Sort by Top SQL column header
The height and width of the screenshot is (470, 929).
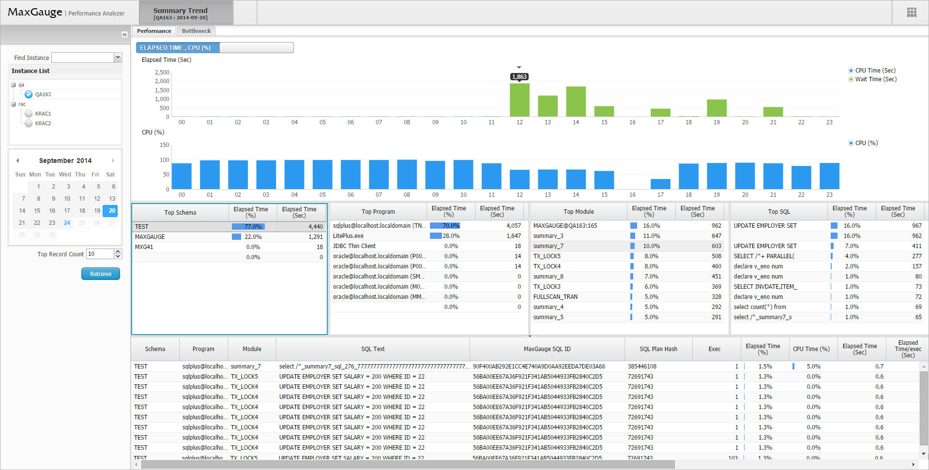(x=779, y=211)
